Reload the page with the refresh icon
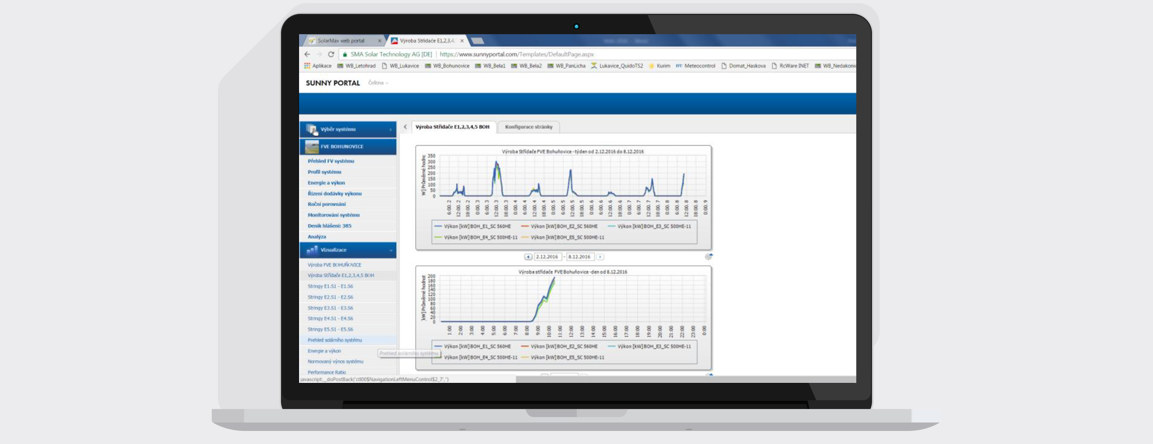The image size is (1153, 444). pos(331,54)
